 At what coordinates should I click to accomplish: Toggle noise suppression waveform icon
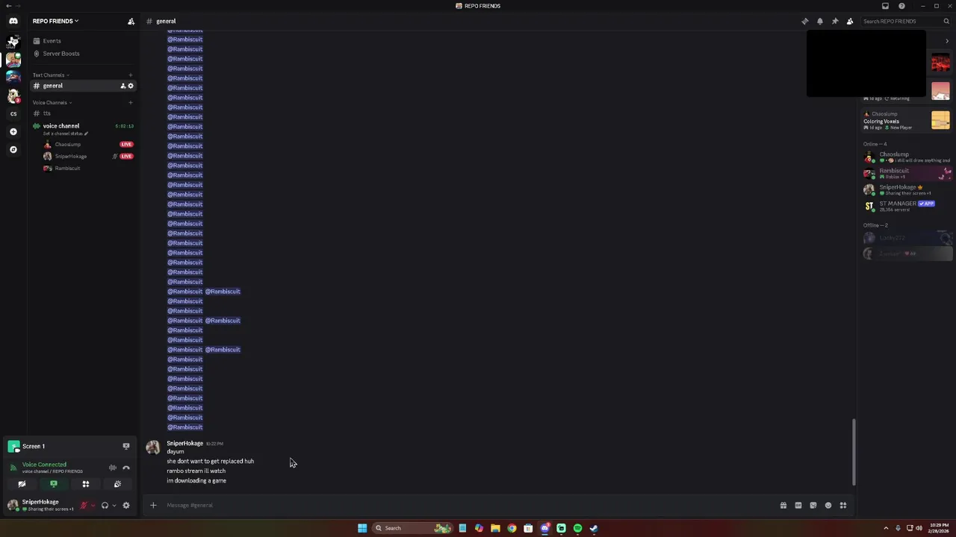113,468
